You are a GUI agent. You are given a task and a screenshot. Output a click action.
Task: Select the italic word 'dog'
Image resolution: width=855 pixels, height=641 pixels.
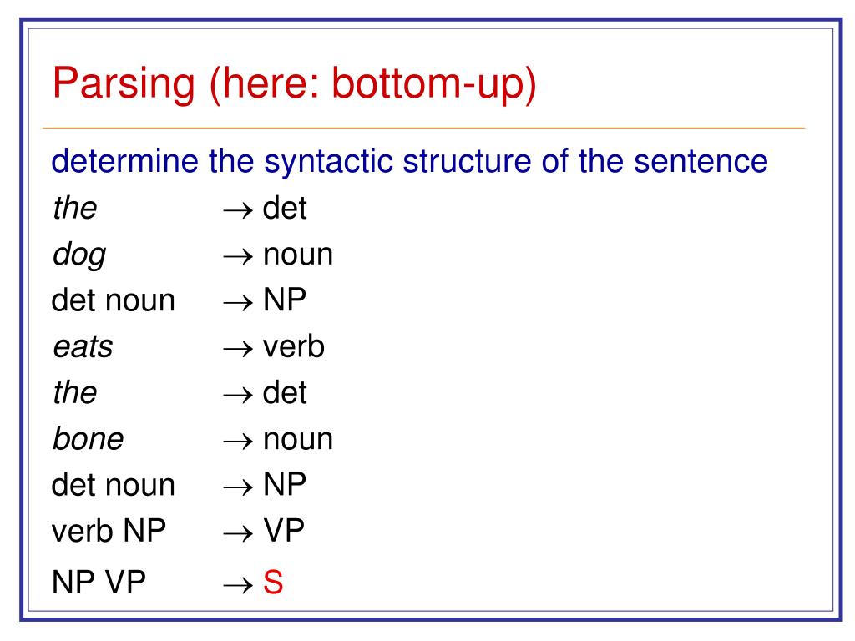[79, 255]
